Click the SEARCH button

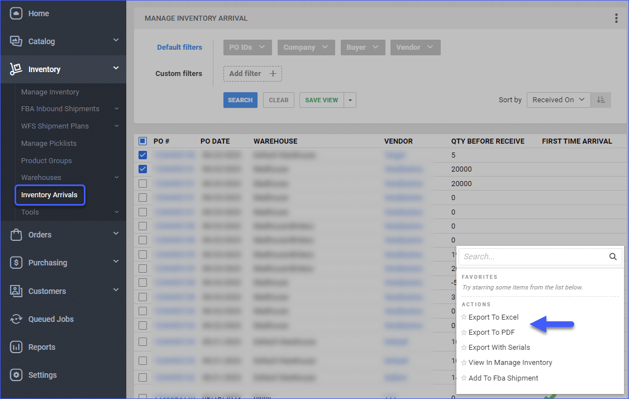pyautogui.click(x=240, y=99)
